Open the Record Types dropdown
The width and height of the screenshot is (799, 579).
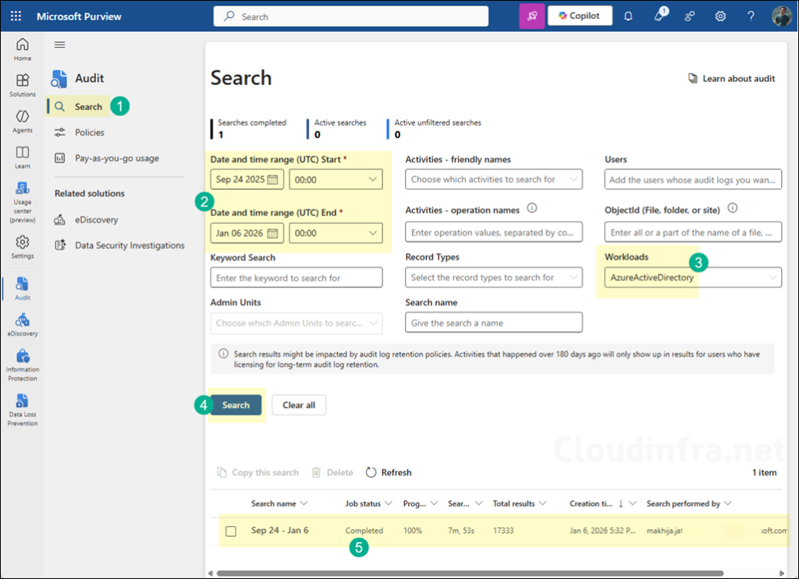493,276
